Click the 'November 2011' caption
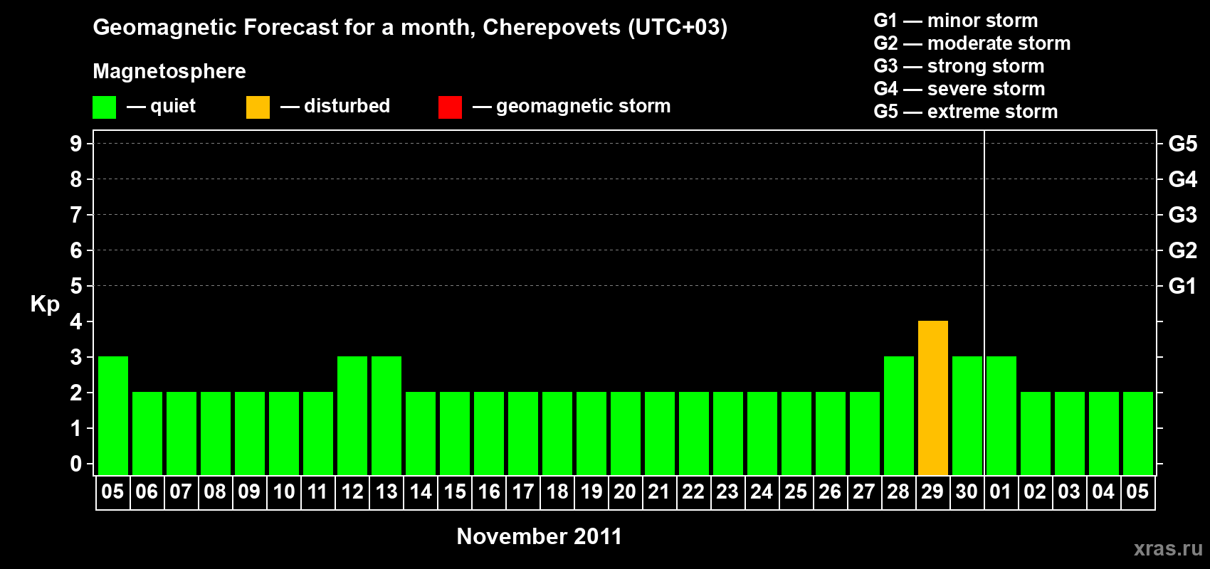The image size is (1210, 569). click(x=540, y=536)
